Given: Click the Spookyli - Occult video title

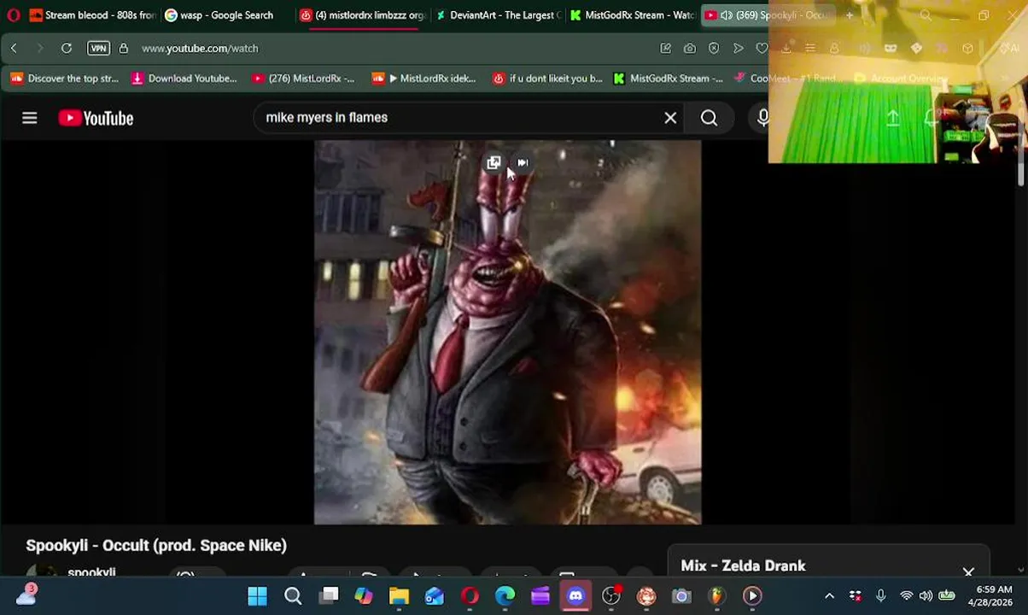Looking at the screenshot, I should 156,545.
